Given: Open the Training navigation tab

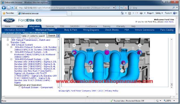Looking at the screenshot, I should 106,26.
